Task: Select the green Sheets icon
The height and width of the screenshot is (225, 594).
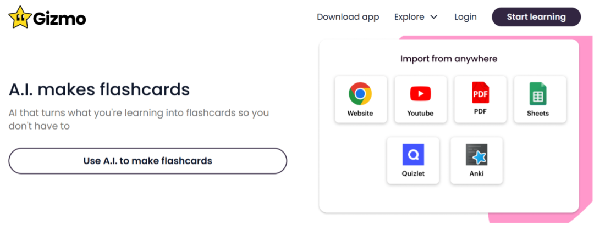Action: [x=537, y=94]
